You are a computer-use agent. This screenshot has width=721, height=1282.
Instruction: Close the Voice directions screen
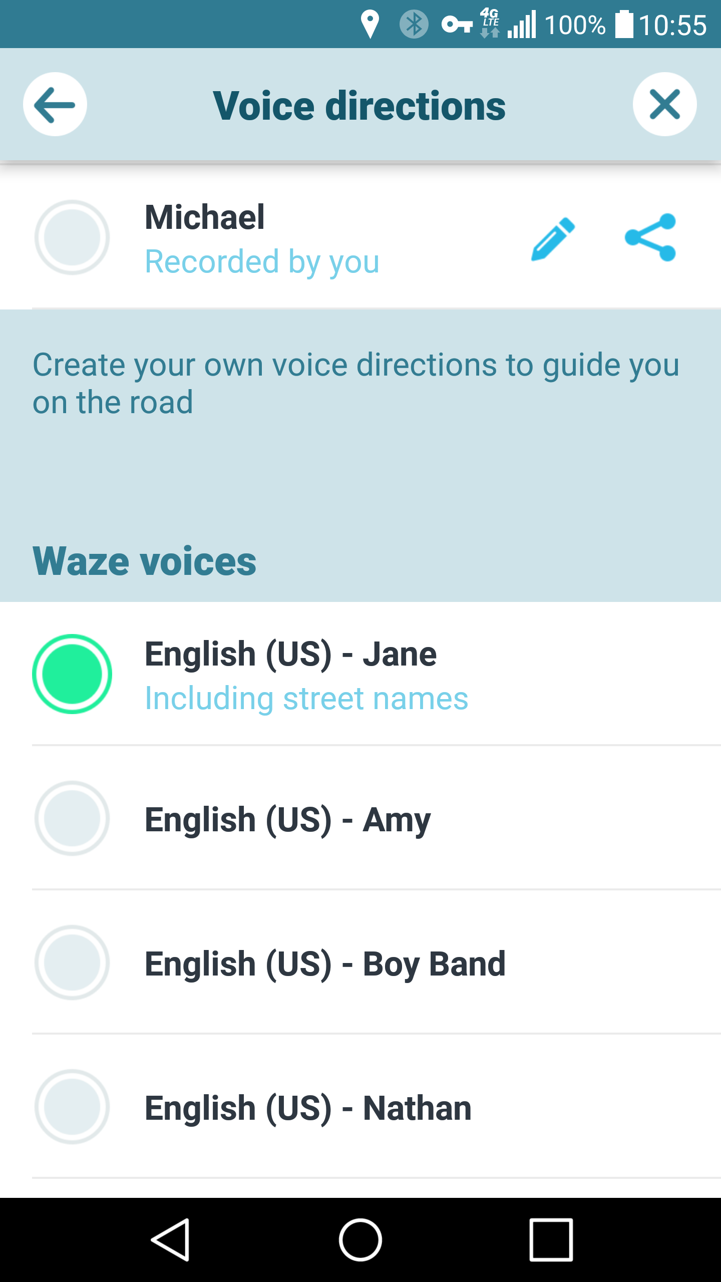pos(664,105)
